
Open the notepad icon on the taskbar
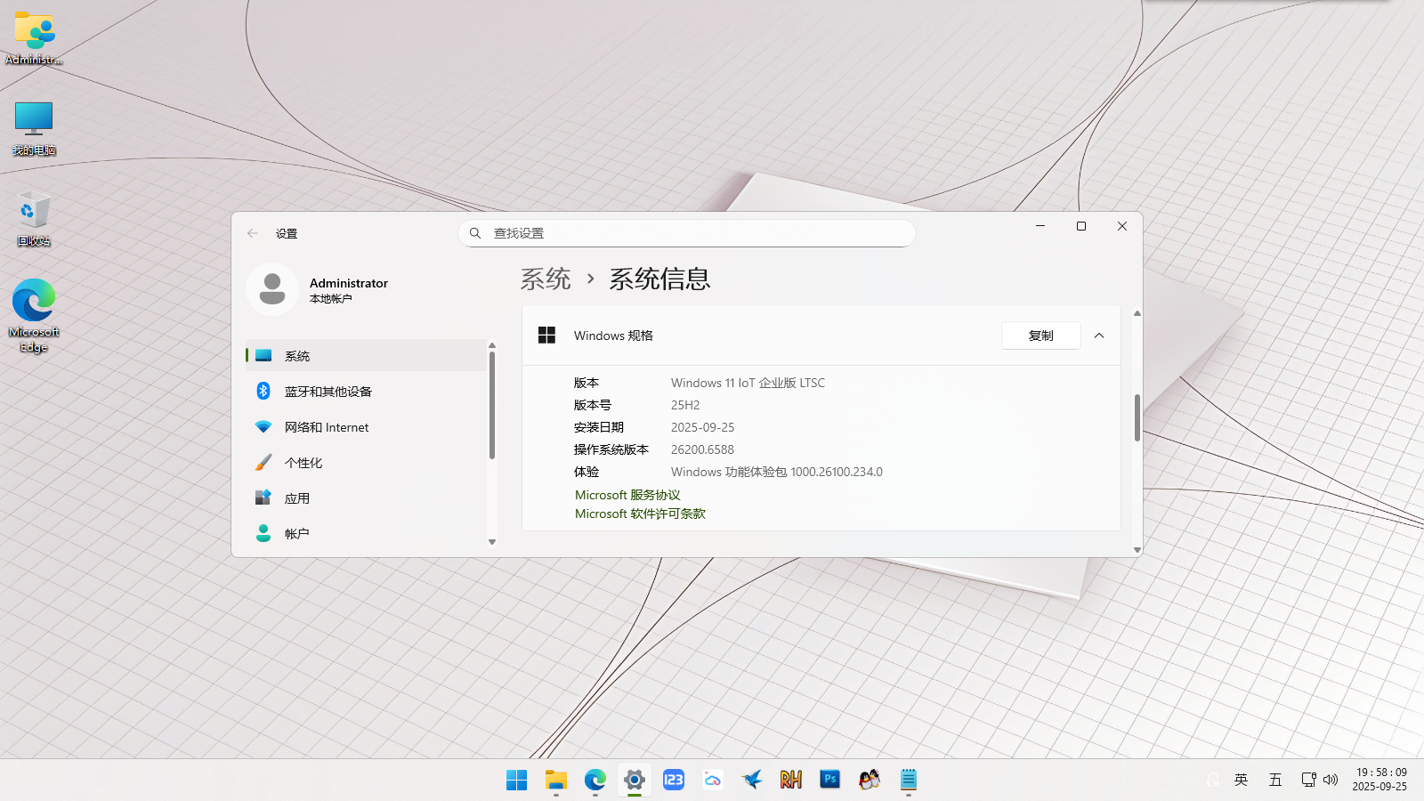point(909,780)
